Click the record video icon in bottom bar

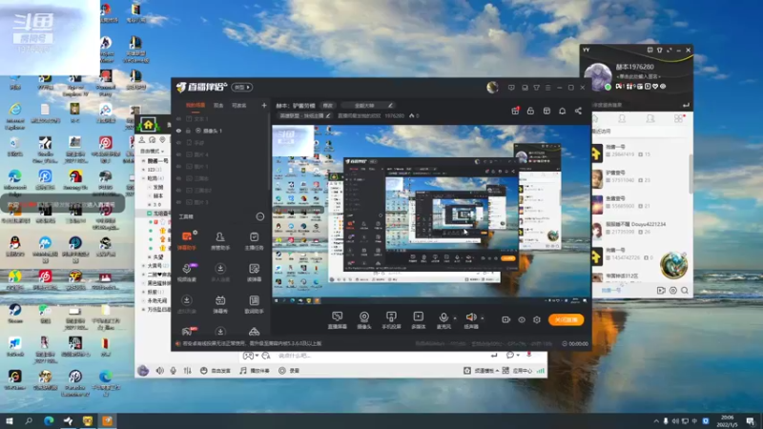coord(506,319)
